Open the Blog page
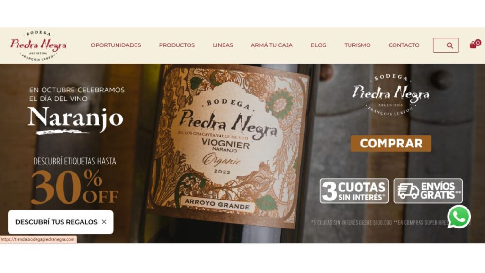The image size is (485, 273). coord(318,45)
